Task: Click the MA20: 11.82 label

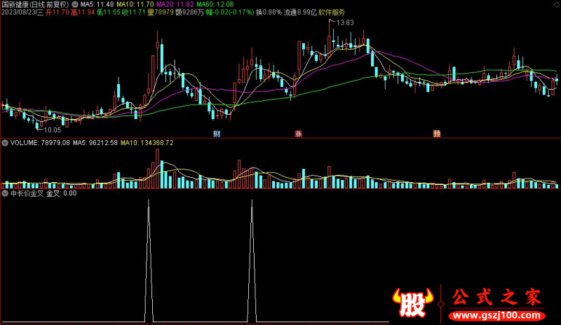Action: click(175, 5)
